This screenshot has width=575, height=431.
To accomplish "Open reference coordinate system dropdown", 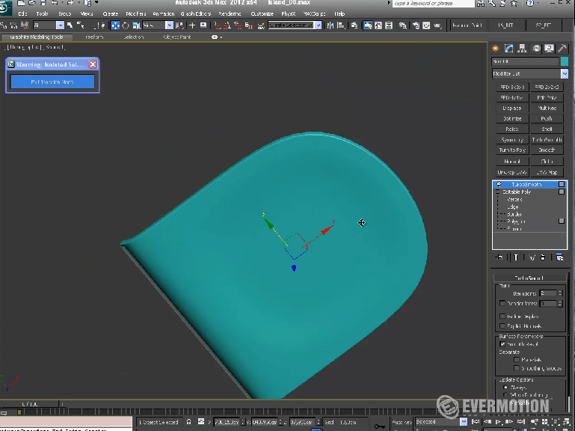I will click(x=169, y=25).
